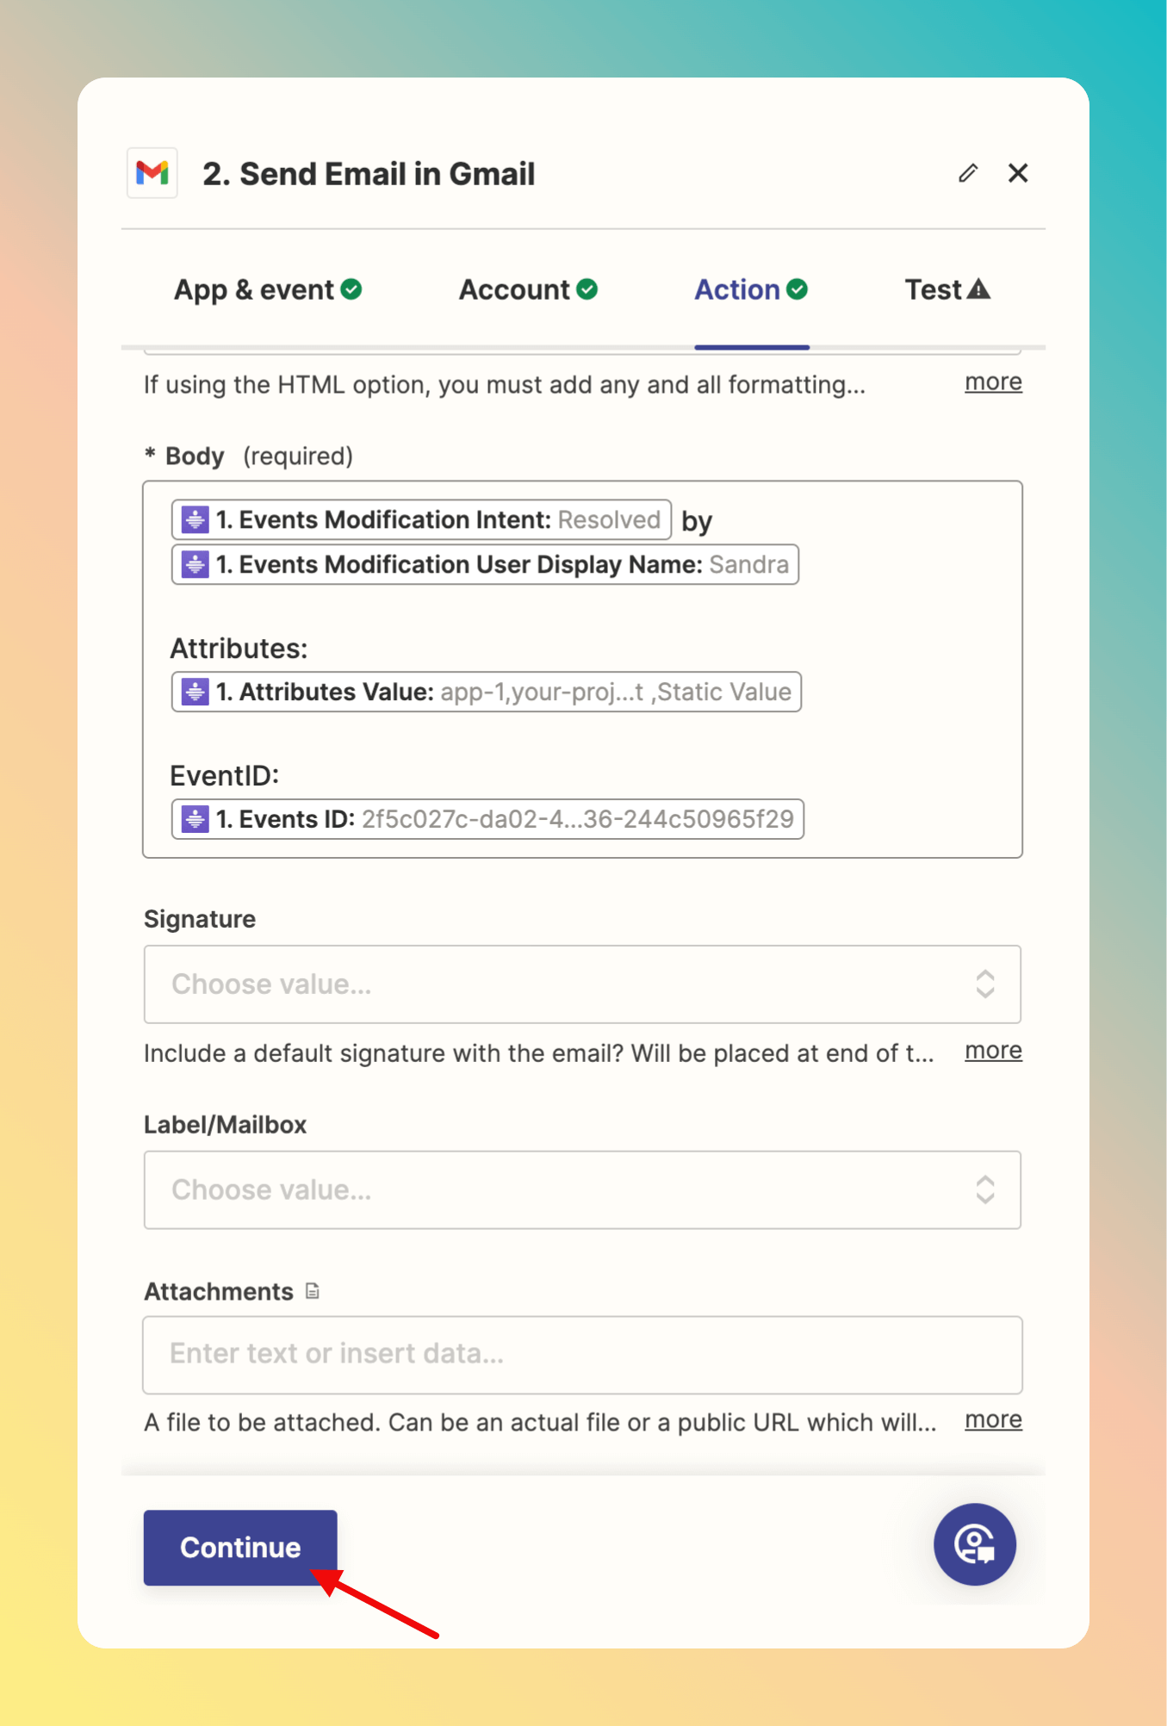Image resolution: width=1167 pixels, height=1726 pixels.
Task: Click the Continue button
Action: pos(240,1548)
